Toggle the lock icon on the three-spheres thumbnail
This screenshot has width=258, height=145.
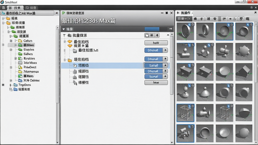tap(212, 45)
